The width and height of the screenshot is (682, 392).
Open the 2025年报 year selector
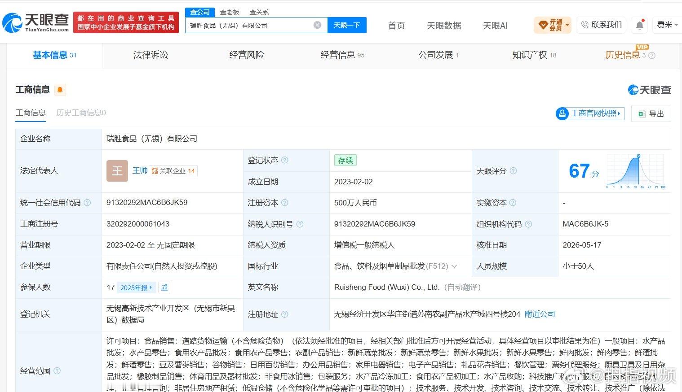pyautogui.click(x=137, y=287)
